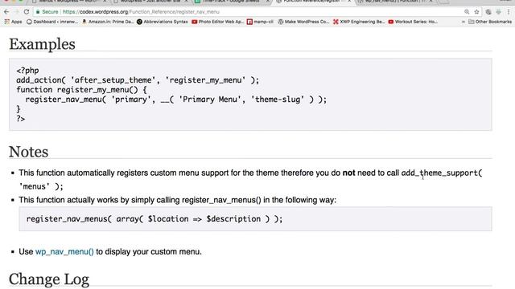Open the Abbreviations Syntax bookmark

(x=163, y=22)
